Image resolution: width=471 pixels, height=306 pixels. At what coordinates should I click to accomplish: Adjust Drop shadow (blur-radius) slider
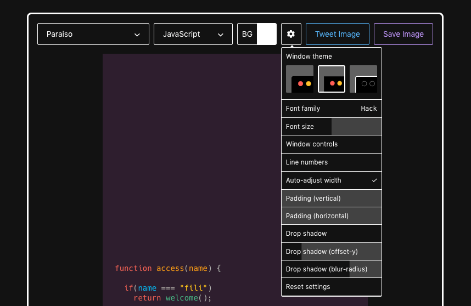(332, 269)
